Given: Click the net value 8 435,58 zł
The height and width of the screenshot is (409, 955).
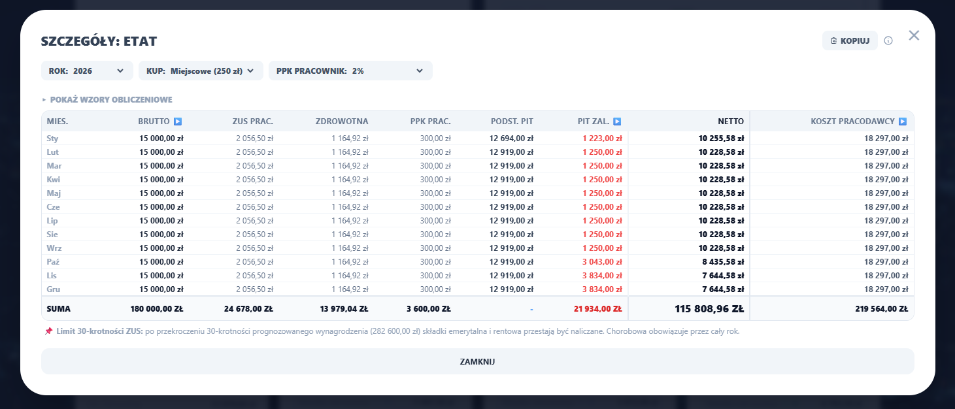Looking at the screenshot, I should [723, 262].
